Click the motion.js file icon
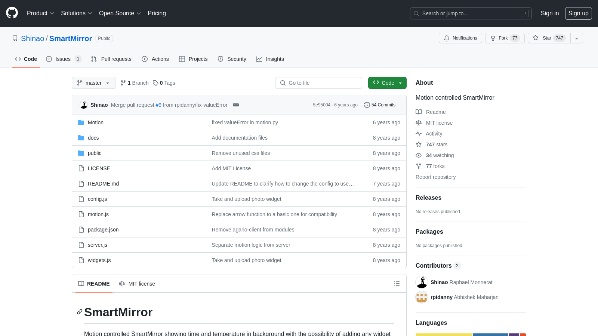Image resolution: width=598 pixels, height=336 pixels. click(x=81, y=214)
